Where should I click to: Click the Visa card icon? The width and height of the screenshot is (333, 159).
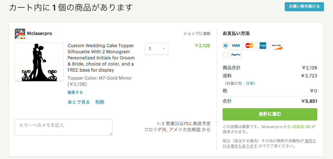(x=236, y=46)
